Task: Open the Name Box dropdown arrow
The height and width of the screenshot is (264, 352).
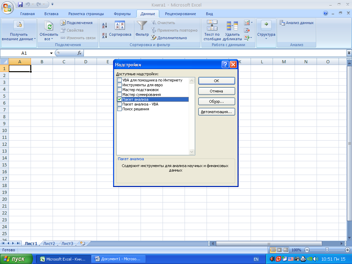Action: point(51,53)
